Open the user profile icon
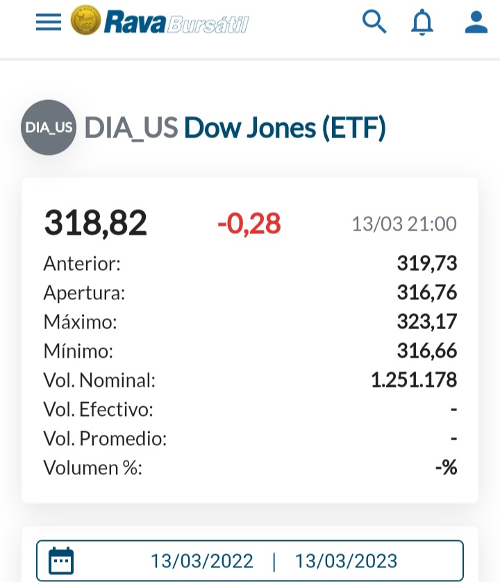Image resolution: width=500 pixels, height=582 pixels. (x=476, y=22)
